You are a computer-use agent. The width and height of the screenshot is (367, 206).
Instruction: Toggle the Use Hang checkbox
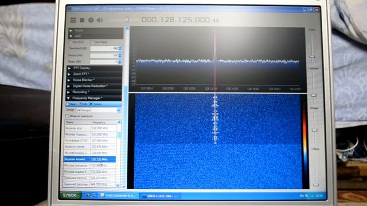[92, 42]
